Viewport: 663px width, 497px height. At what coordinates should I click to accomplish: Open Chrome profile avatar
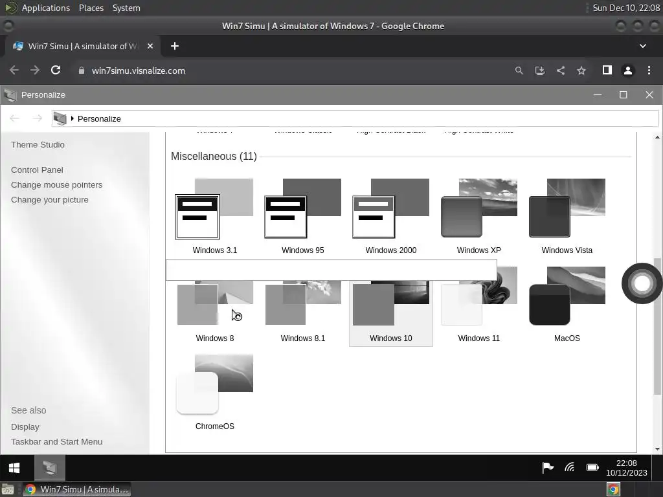628,71
